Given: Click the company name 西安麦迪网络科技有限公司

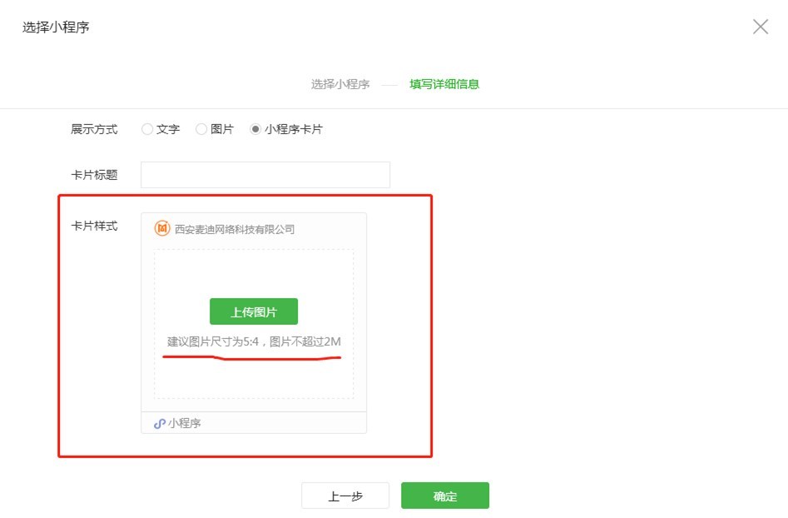Looking at the screenshot, I should 235,228.
